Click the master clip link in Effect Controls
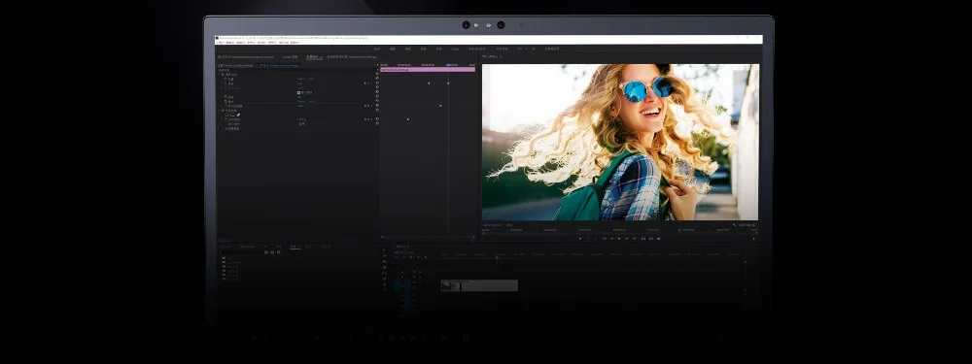Viewport: 972px width, 364px height. pyautogui.click(x=235, y=66)
